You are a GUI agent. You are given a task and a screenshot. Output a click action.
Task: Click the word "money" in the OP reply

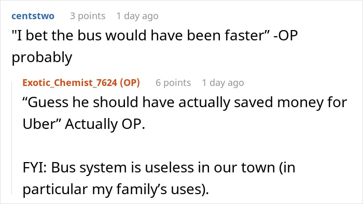pos(300,103)
